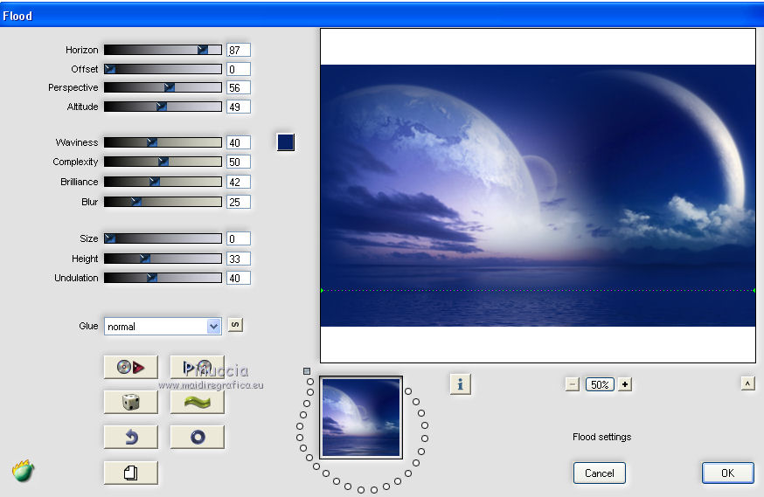Click the Waviness value field
The image size is (764, 497).
pyautogui.click(x=239, y=142)
